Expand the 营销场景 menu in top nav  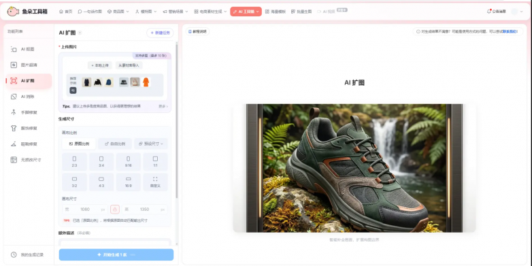(x=175, y=12)
